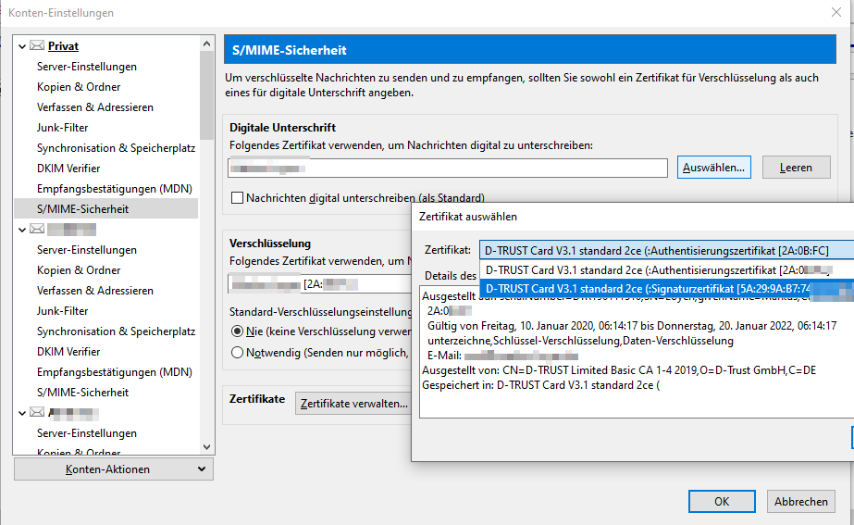
Task: Click Abbrechen to cancel settings
Action: click(x=801, y=501)
